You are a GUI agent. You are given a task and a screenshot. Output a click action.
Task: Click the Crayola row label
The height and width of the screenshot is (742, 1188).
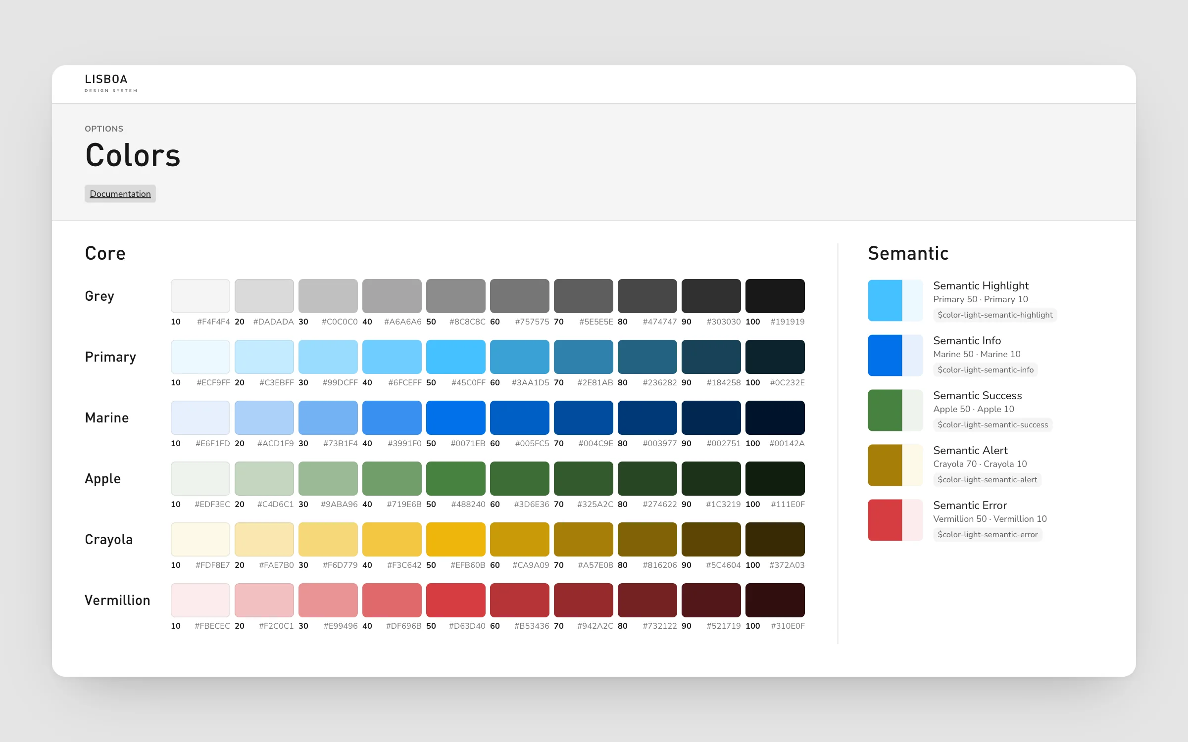pyautogui.click(x=109, y=540)
